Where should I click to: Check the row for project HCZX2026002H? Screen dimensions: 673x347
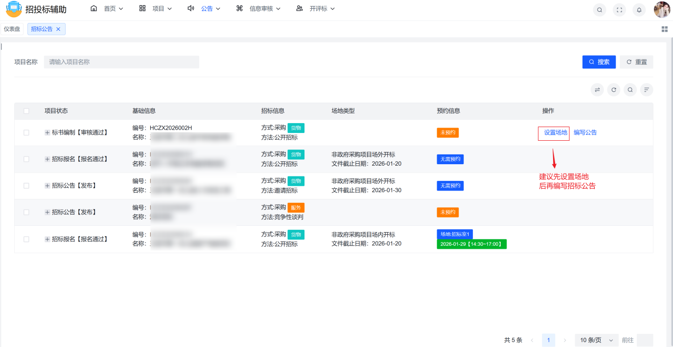click(x=26, y=132)
